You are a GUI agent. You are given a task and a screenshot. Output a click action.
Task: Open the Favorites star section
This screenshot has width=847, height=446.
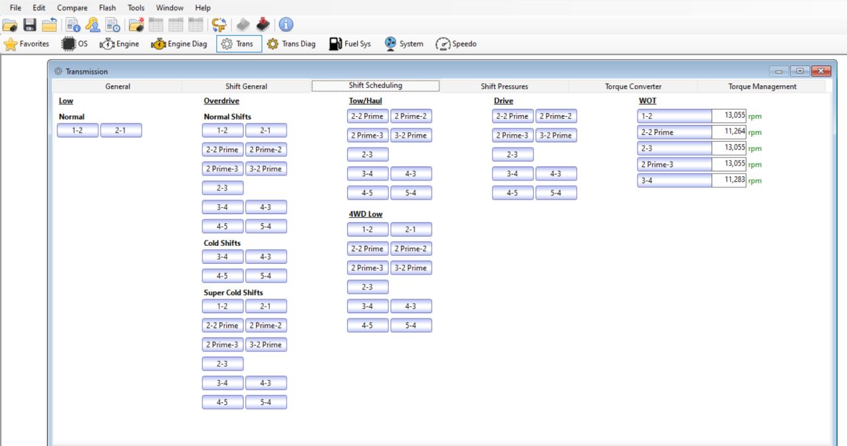[26, 44]
